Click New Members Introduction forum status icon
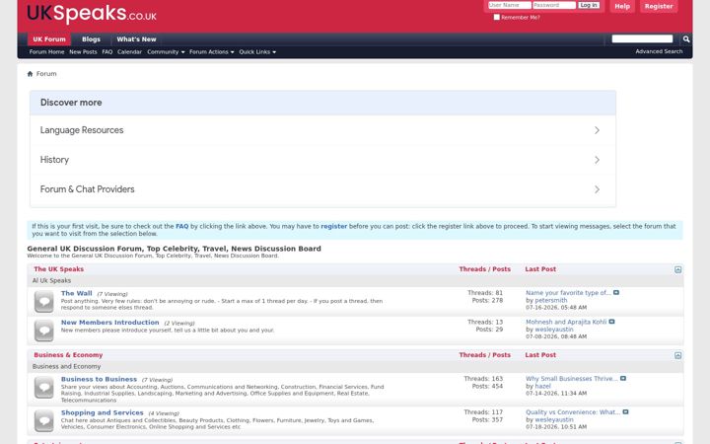 click(x=44, y=331)
